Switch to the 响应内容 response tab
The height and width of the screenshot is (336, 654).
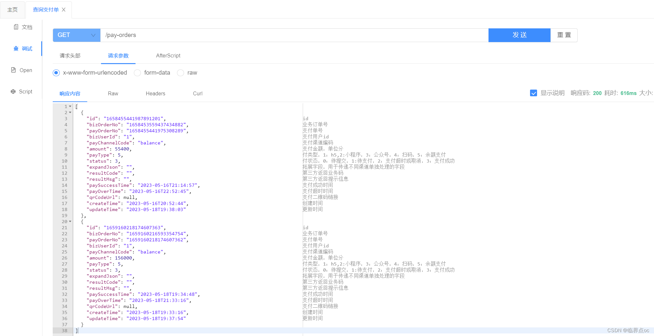click(x=70, y=93)
